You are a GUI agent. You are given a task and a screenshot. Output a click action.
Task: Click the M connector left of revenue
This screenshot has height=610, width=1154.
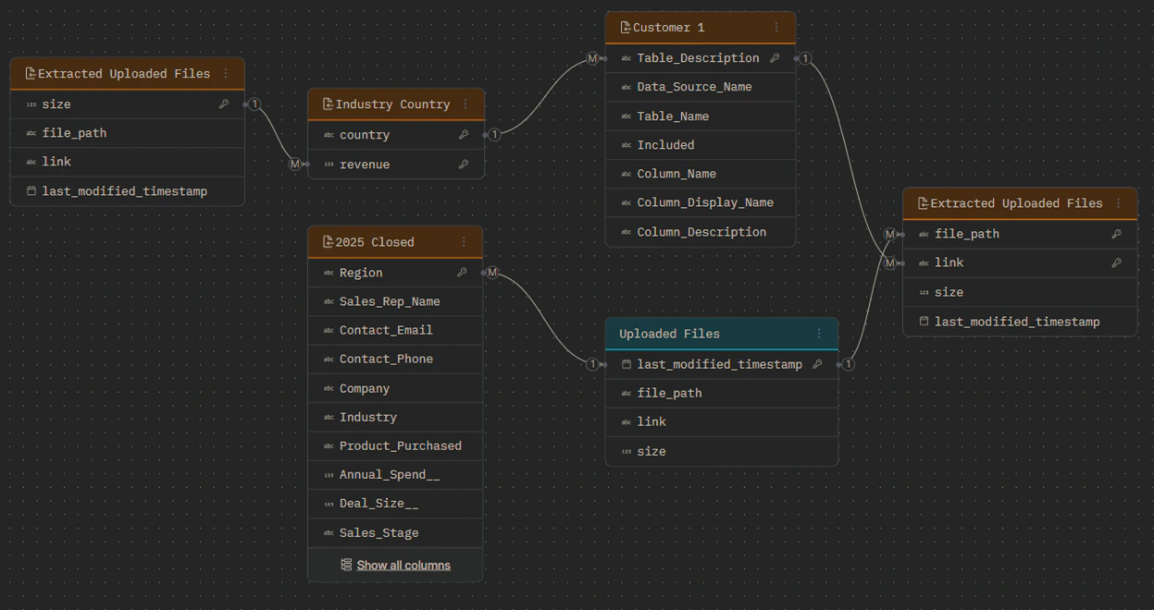click(x=295, y=165)
